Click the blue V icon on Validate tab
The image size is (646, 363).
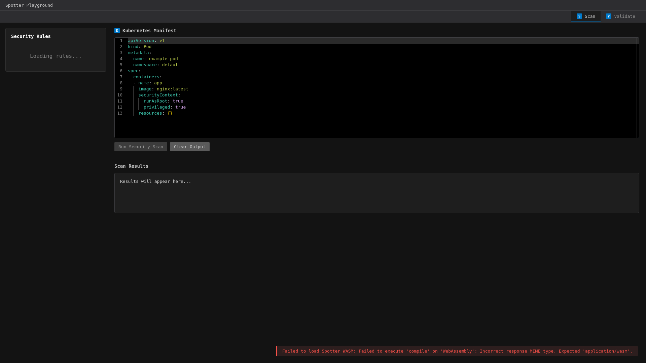(x=609, y=16)
